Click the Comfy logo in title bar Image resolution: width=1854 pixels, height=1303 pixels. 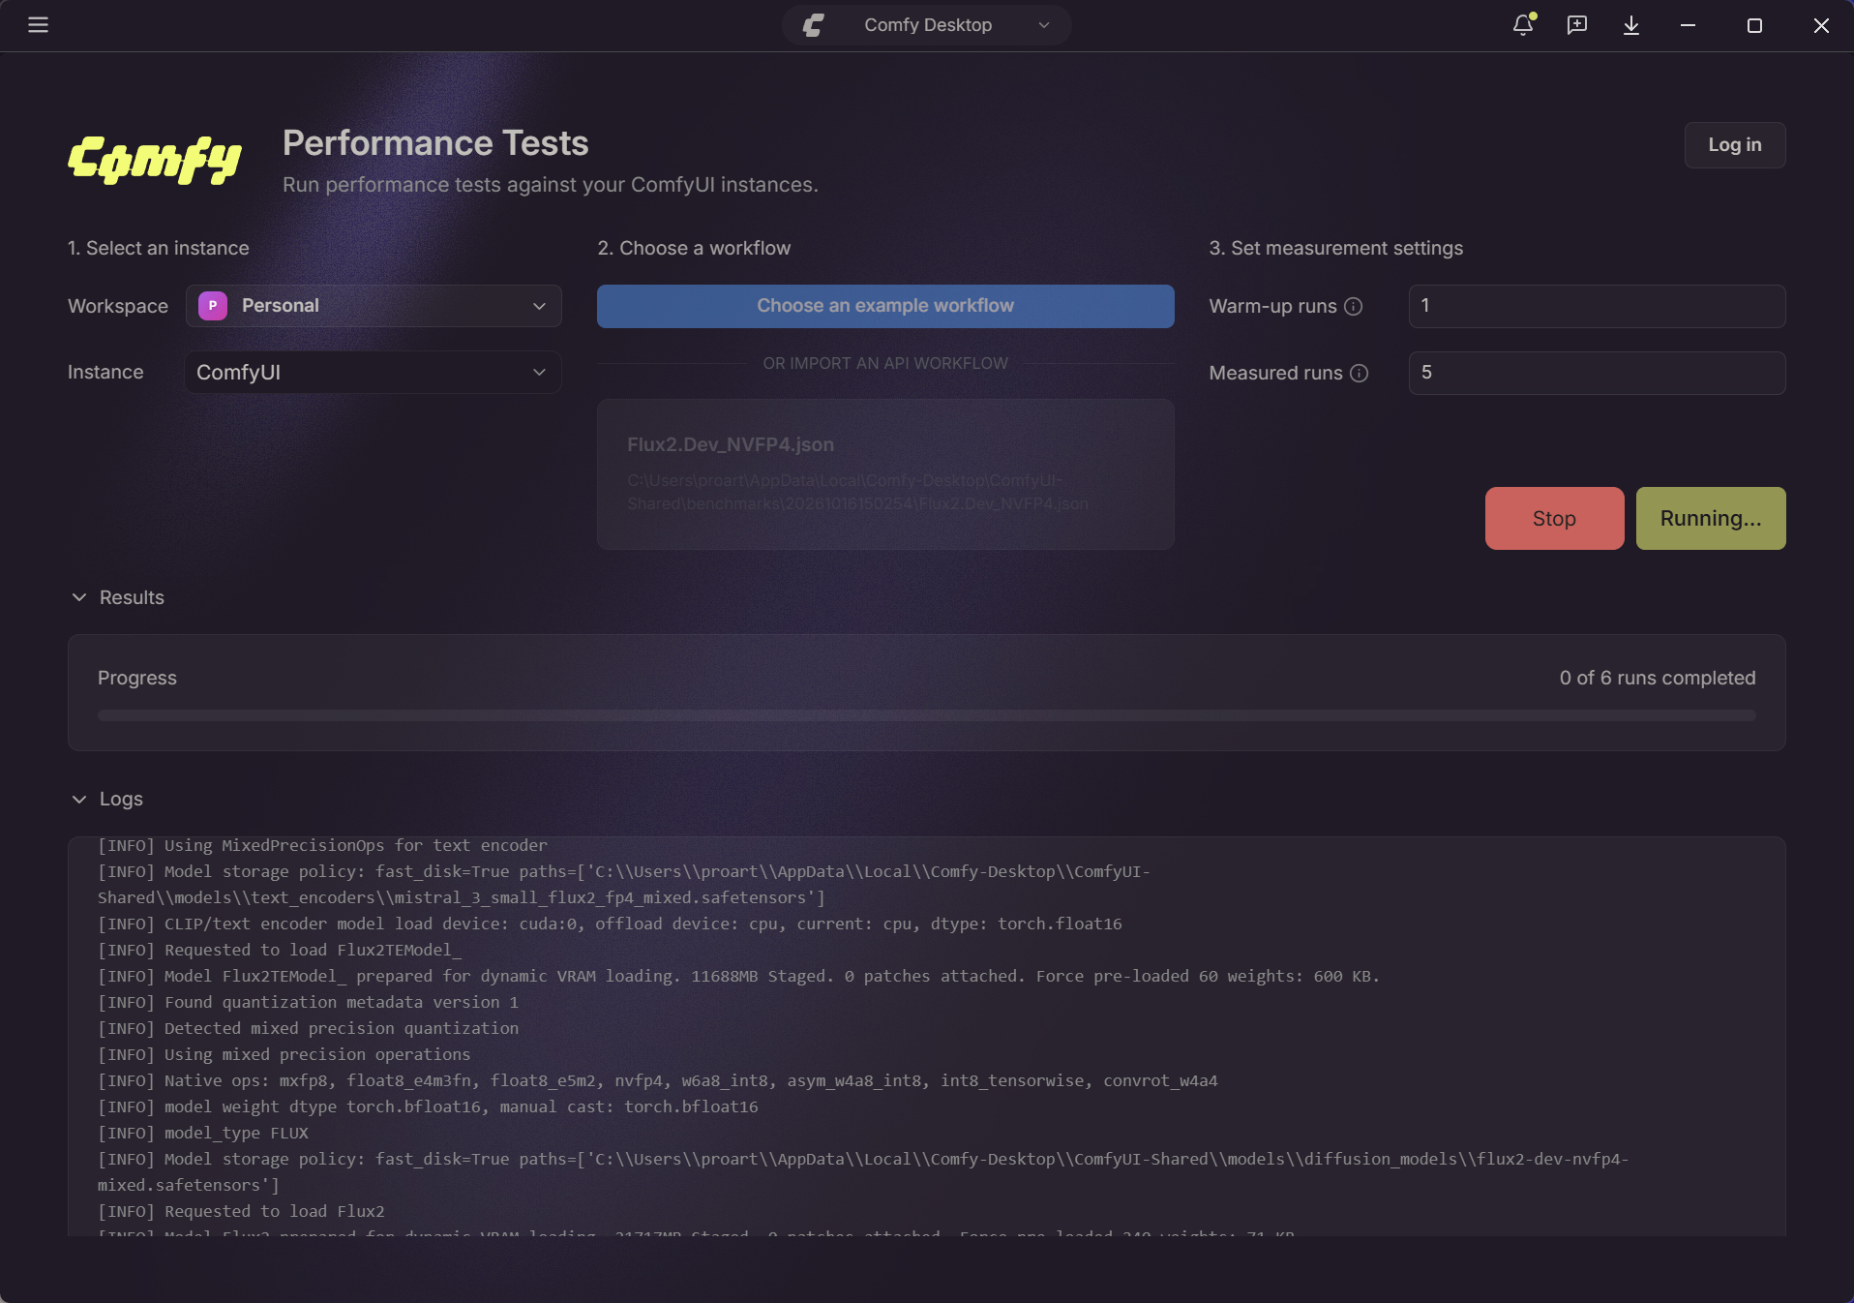pos(814,25)
